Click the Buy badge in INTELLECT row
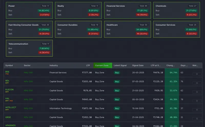Screen dimensions: 205x127 [117, 109]
